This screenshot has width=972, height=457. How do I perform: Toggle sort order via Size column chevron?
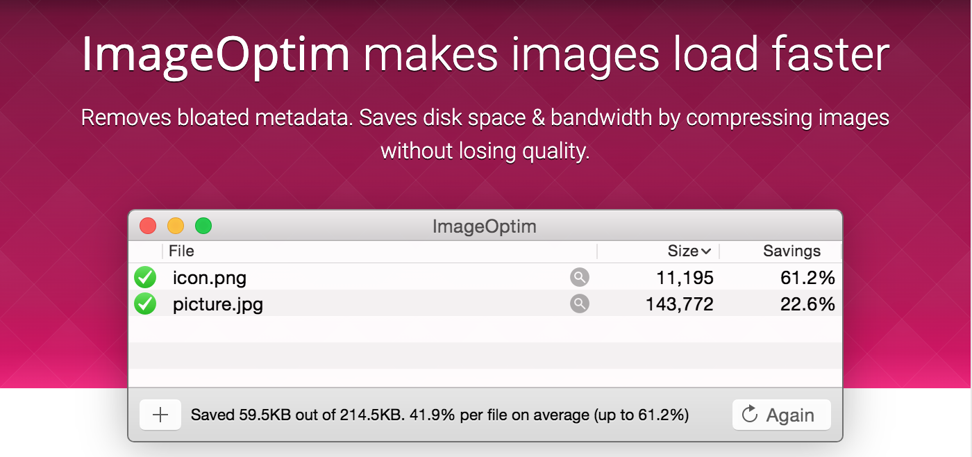706,251
